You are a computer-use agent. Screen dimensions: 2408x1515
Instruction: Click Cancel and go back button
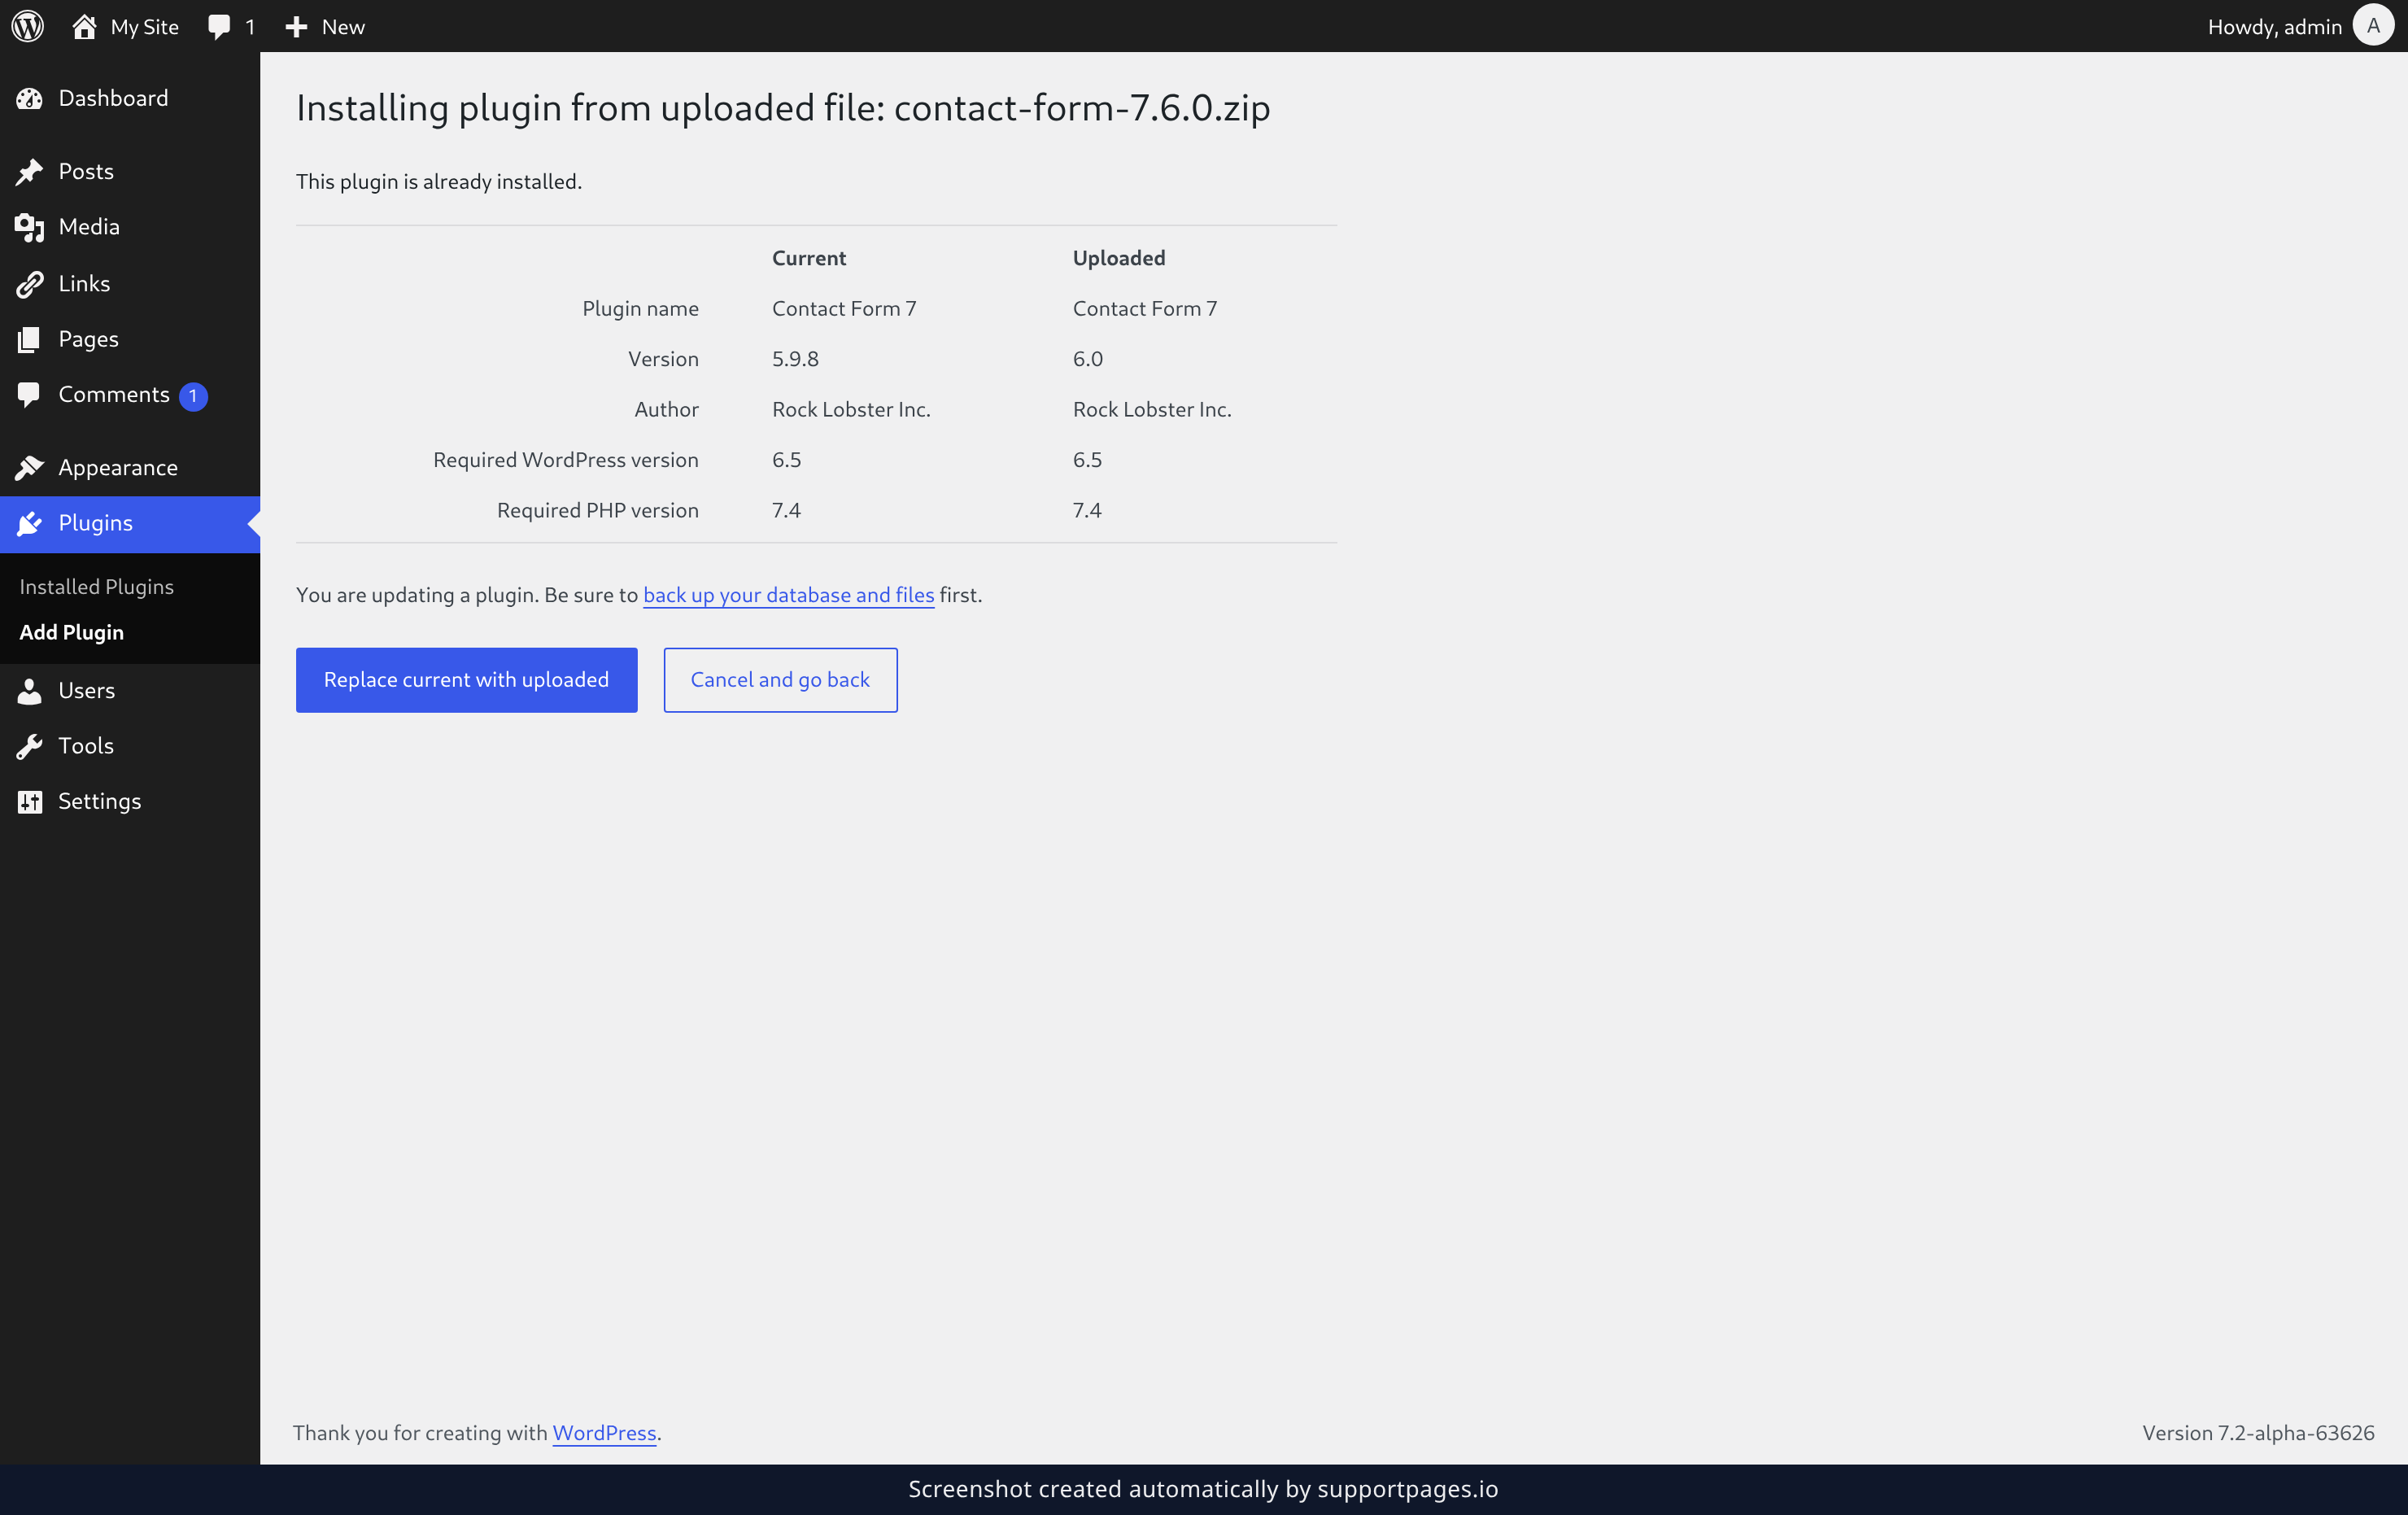[780, 680]
